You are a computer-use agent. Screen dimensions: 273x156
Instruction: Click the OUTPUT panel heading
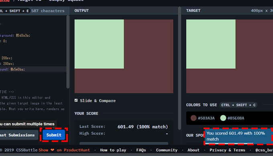point(81,10)
